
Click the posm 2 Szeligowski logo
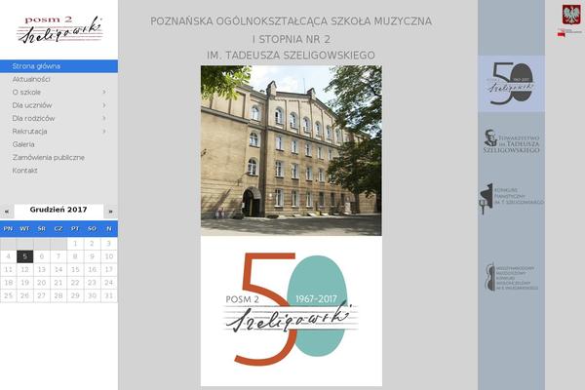[59, 29]
